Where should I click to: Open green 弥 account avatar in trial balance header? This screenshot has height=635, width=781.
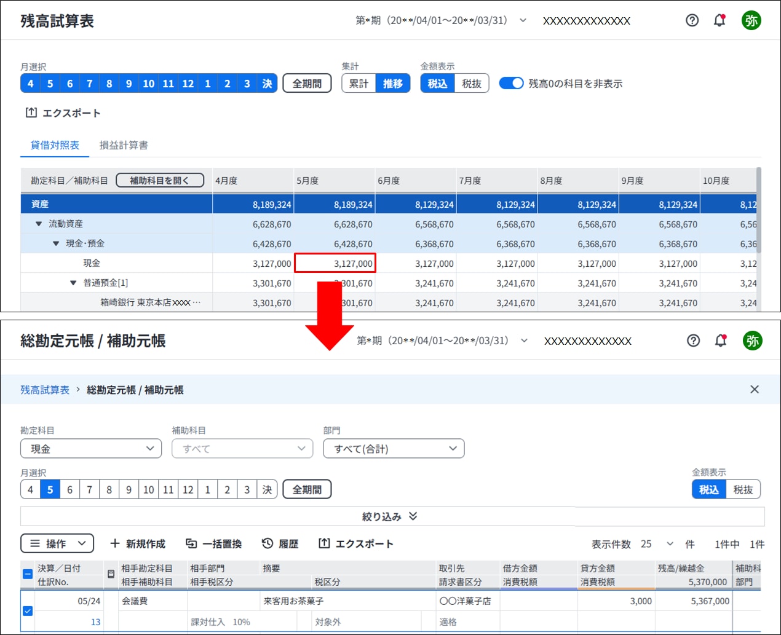pos(751,20)
